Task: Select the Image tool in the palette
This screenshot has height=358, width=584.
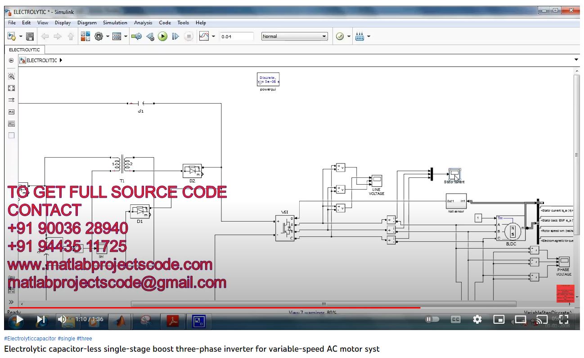Action: point(12,123)
